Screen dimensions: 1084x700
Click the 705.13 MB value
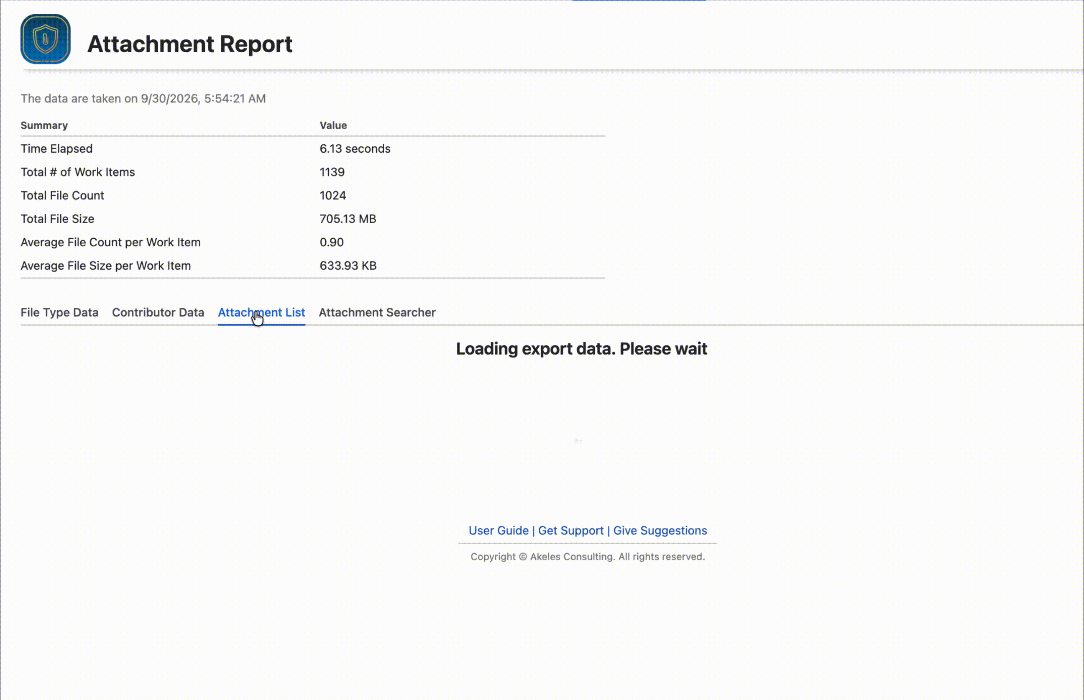[x=348, y=219]
